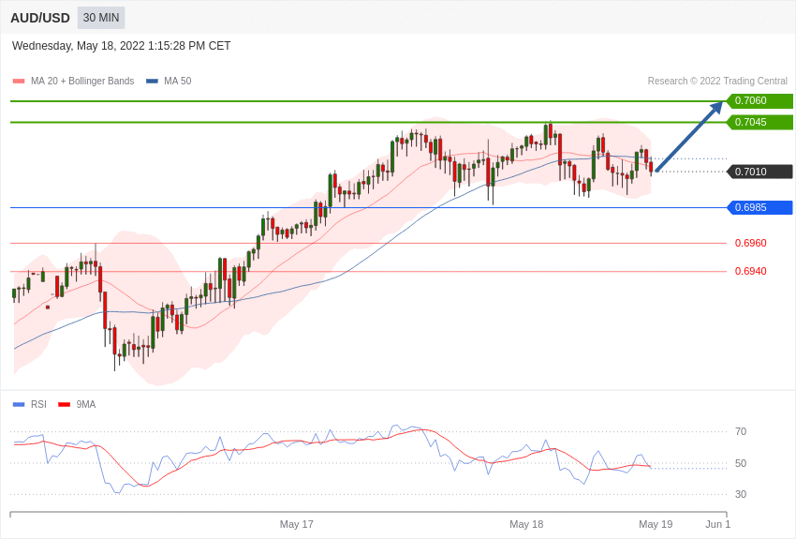Click the RSI 50 level label
This screenshot has height=540, width=796.
(741, 463)
